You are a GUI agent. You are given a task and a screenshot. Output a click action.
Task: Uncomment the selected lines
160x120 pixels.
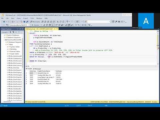click(78, 25)
